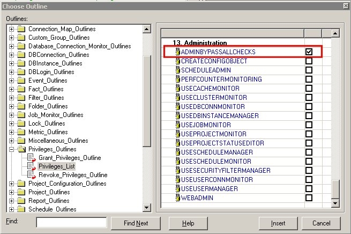Click the key icon for USEJOBMONITOR

pyautogui.click(x=177, y=125)
